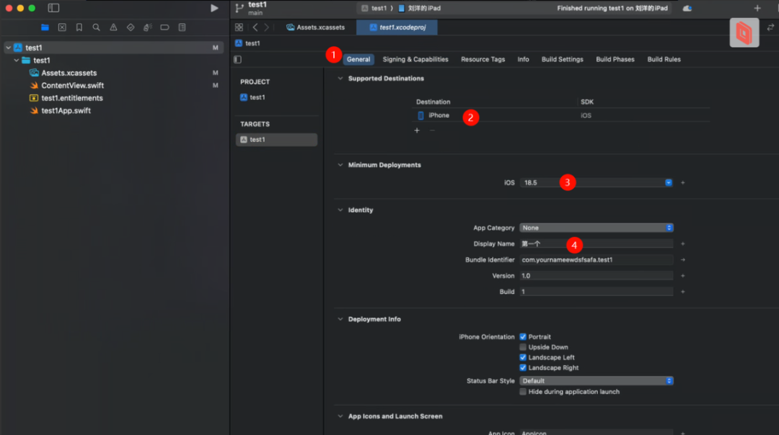779x435 pixels.
Task: Remove destination with the minus button
Action: [432, 130]
